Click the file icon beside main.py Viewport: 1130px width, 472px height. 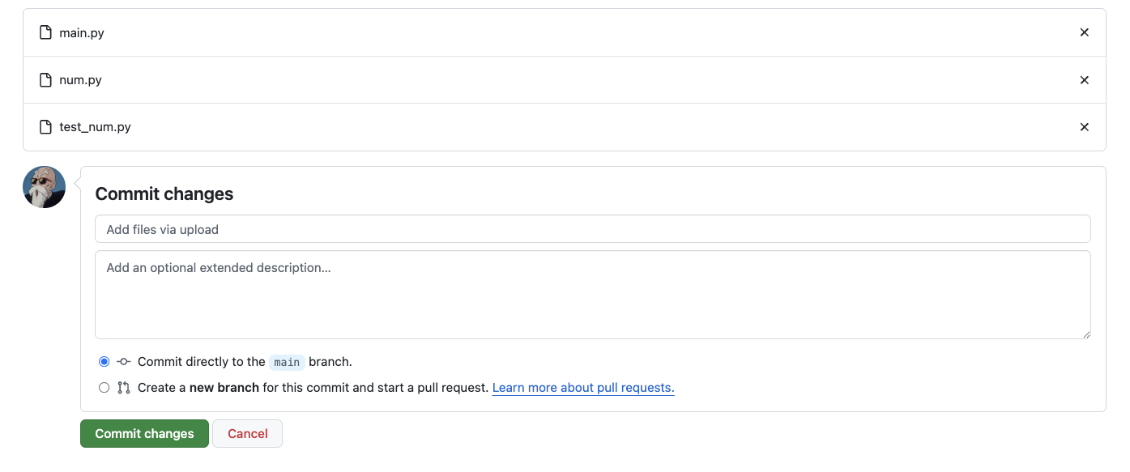tap(46, 33)
